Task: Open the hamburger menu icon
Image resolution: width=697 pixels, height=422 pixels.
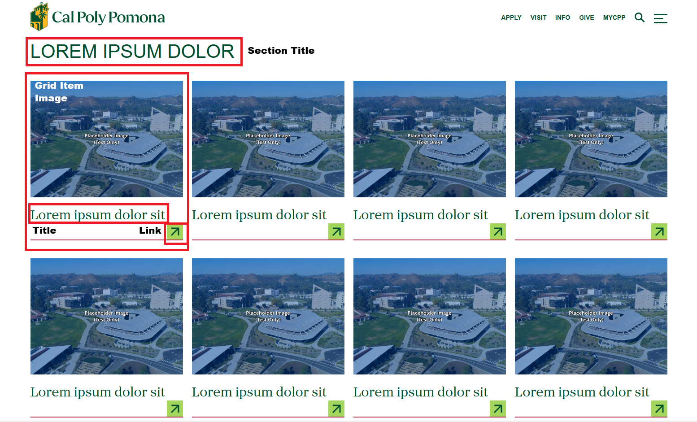Action: (660, 18)
